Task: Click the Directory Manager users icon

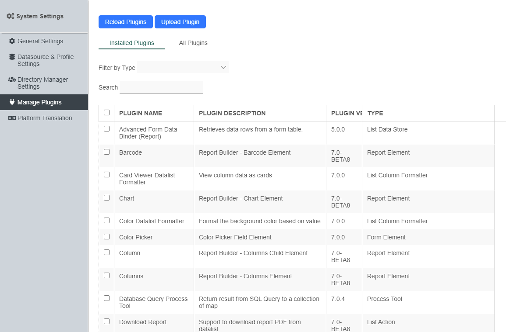Action: (x=12, y=80)
